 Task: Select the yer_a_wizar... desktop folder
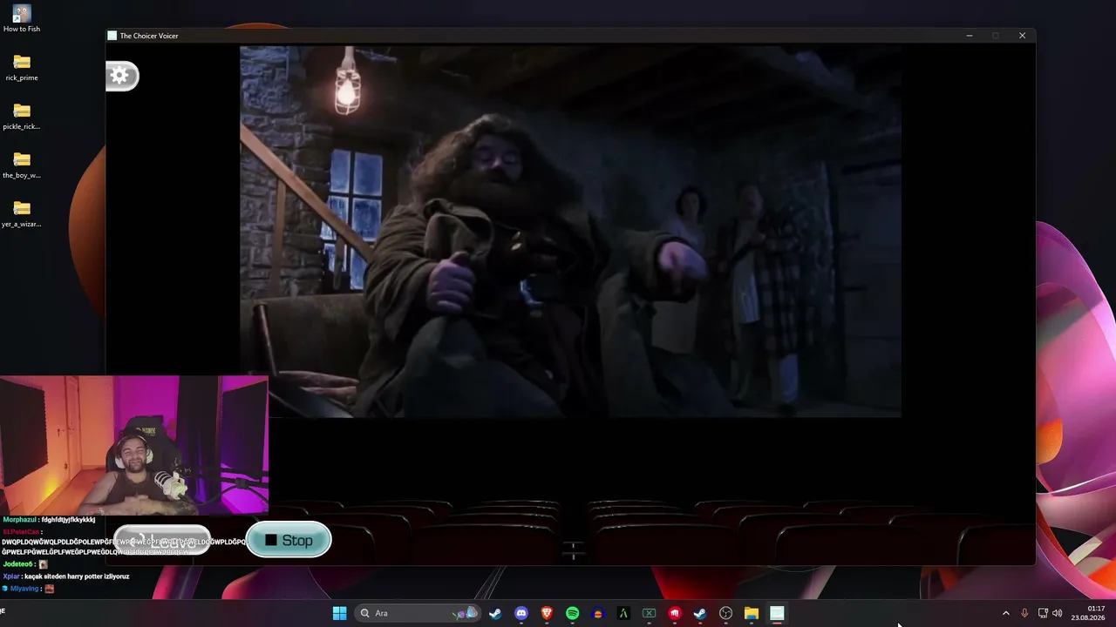click(x=22, y=214)
